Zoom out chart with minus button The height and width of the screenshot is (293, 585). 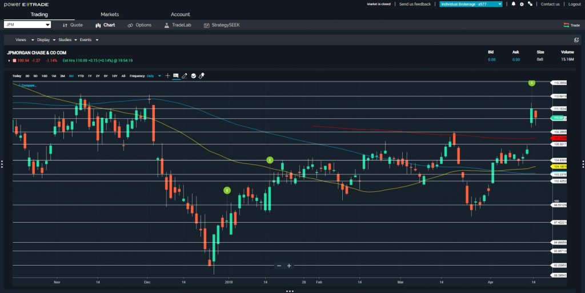pos(279,266)
